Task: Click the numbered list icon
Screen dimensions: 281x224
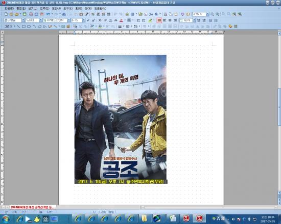Action: coord(210,20)
